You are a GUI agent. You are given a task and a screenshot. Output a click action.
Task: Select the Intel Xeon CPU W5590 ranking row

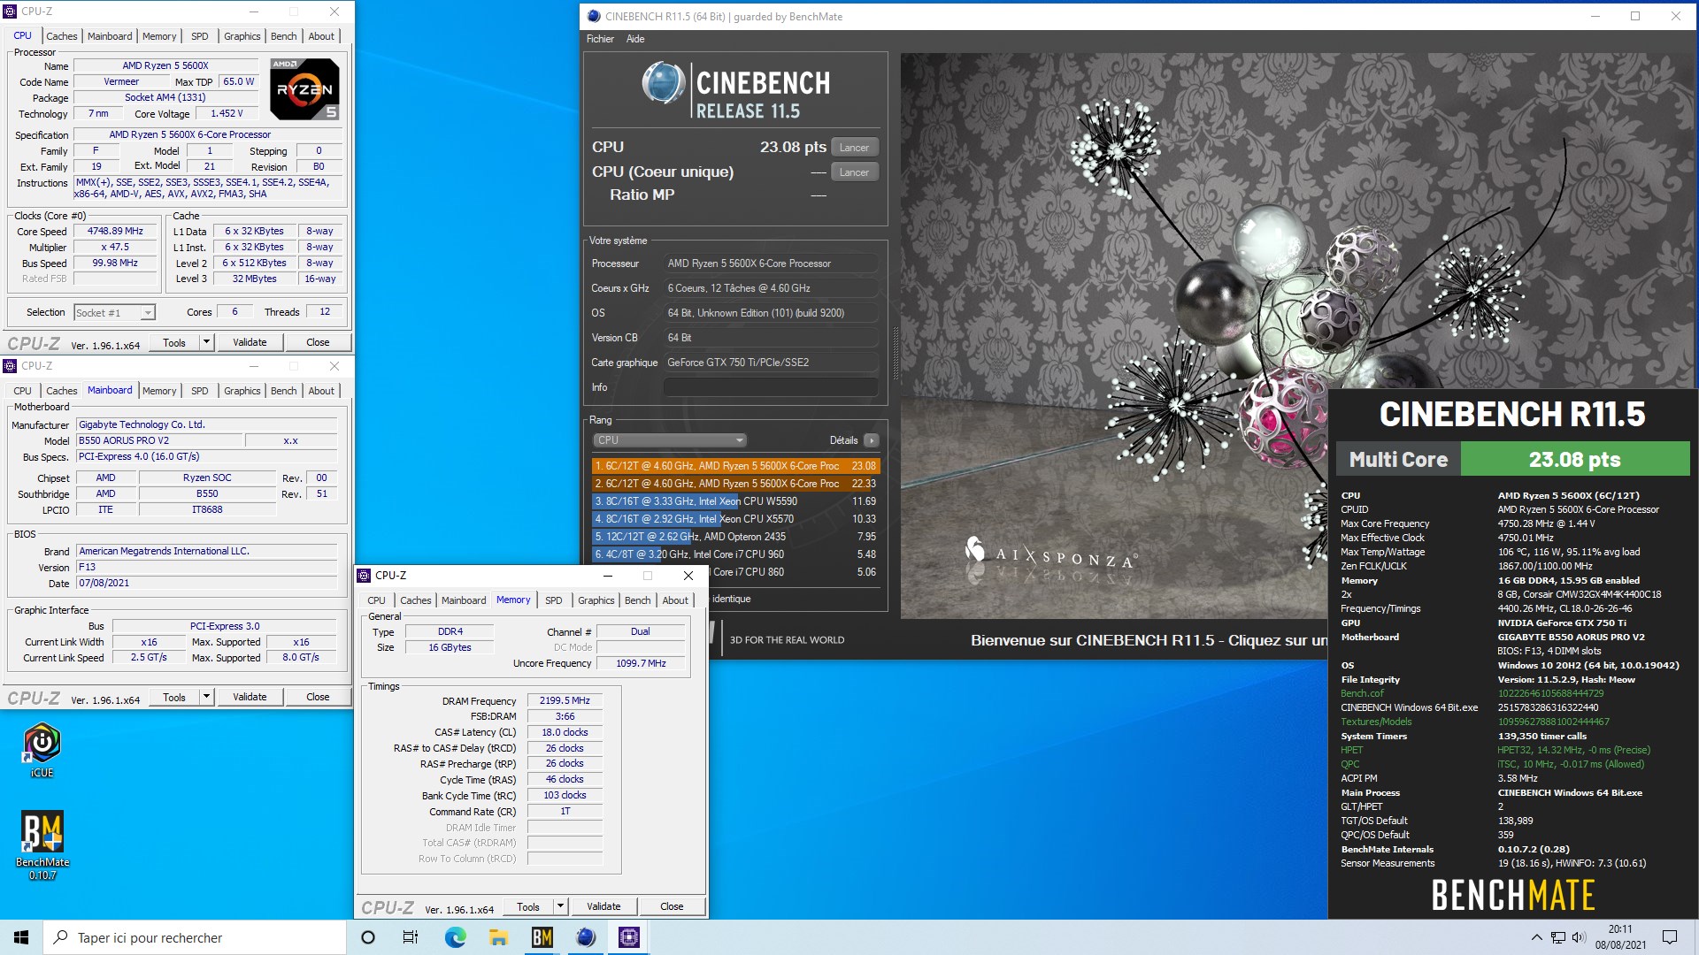(736, 501)
